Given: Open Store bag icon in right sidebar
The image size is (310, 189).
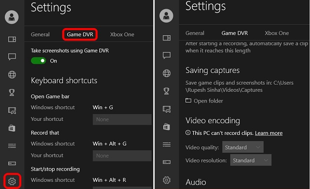Looking at the screenshot, I should pos(167,127).
